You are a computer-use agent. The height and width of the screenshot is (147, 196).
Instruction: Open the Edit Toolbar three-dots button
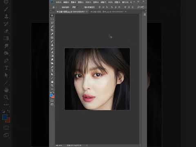pyautogui.click(x=52, y=89)
